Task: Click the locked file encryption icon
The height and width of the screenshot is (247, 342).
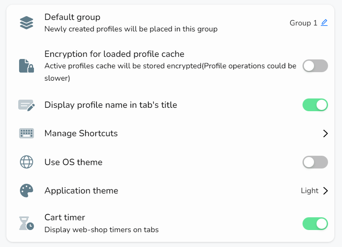Action: tap(26, 66)
